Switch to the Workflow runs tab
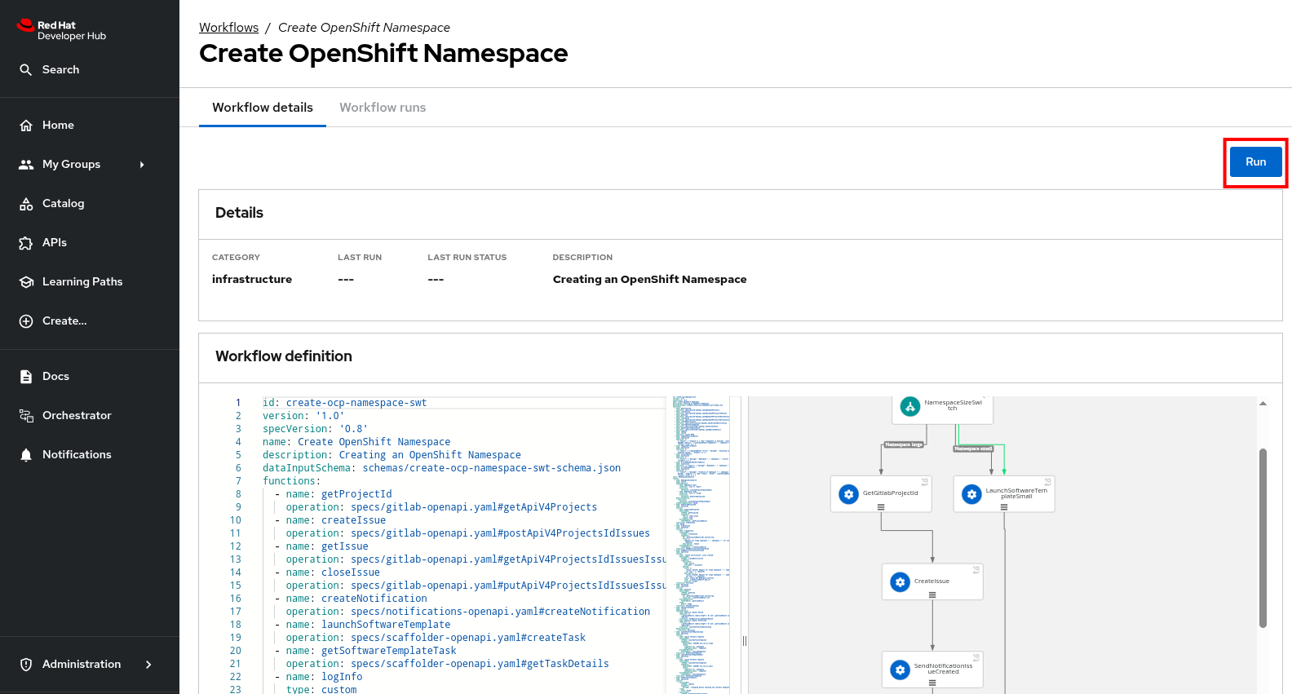The width and height of the screenshot is (1292, 694). pyautogui.click(x=383, y=108)
